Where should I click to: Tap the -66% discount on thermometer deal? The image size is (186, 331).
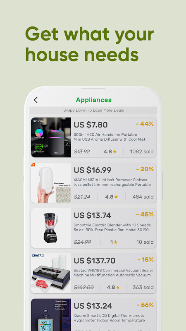coord(145,305)
